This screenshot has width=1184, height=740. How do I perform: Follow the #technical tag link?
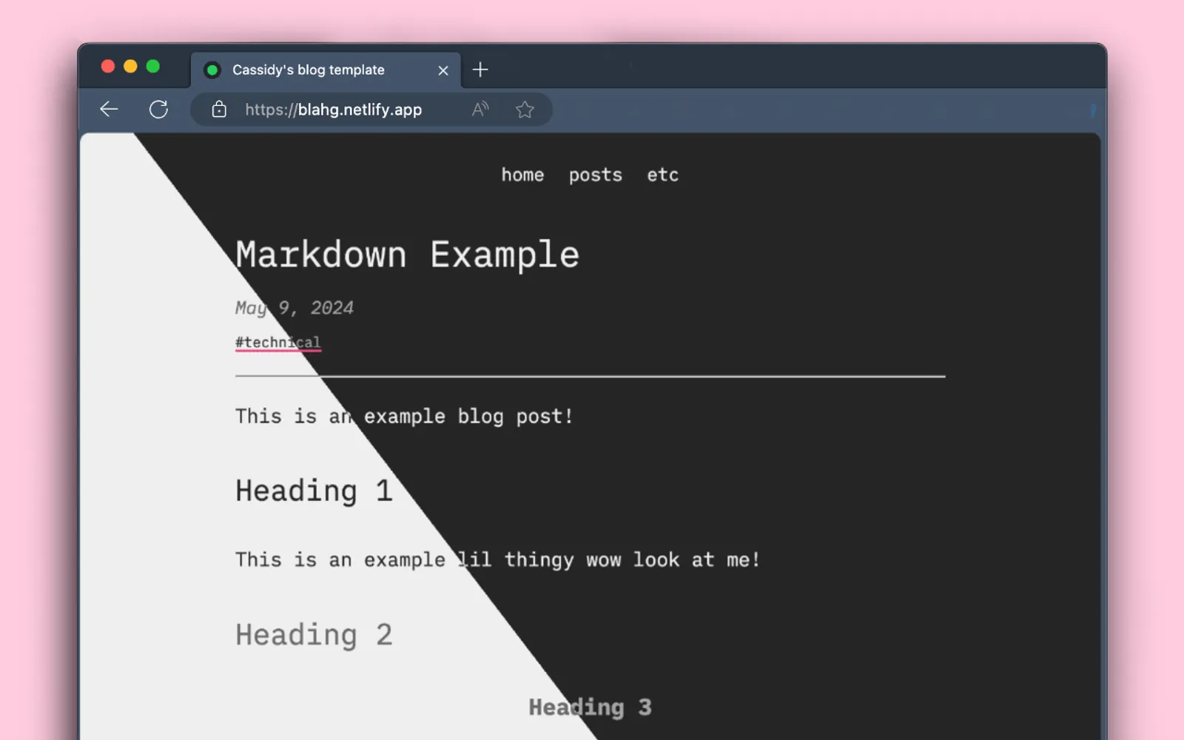[277, 343]
